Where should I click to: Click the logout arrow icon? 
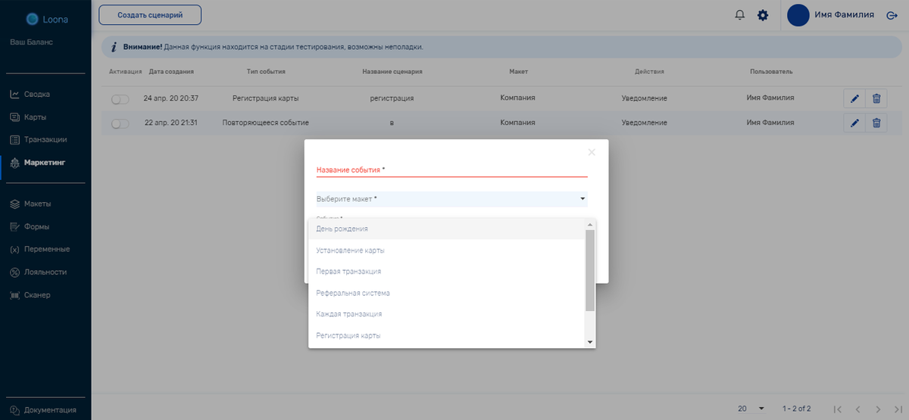(x=892, y=15)
